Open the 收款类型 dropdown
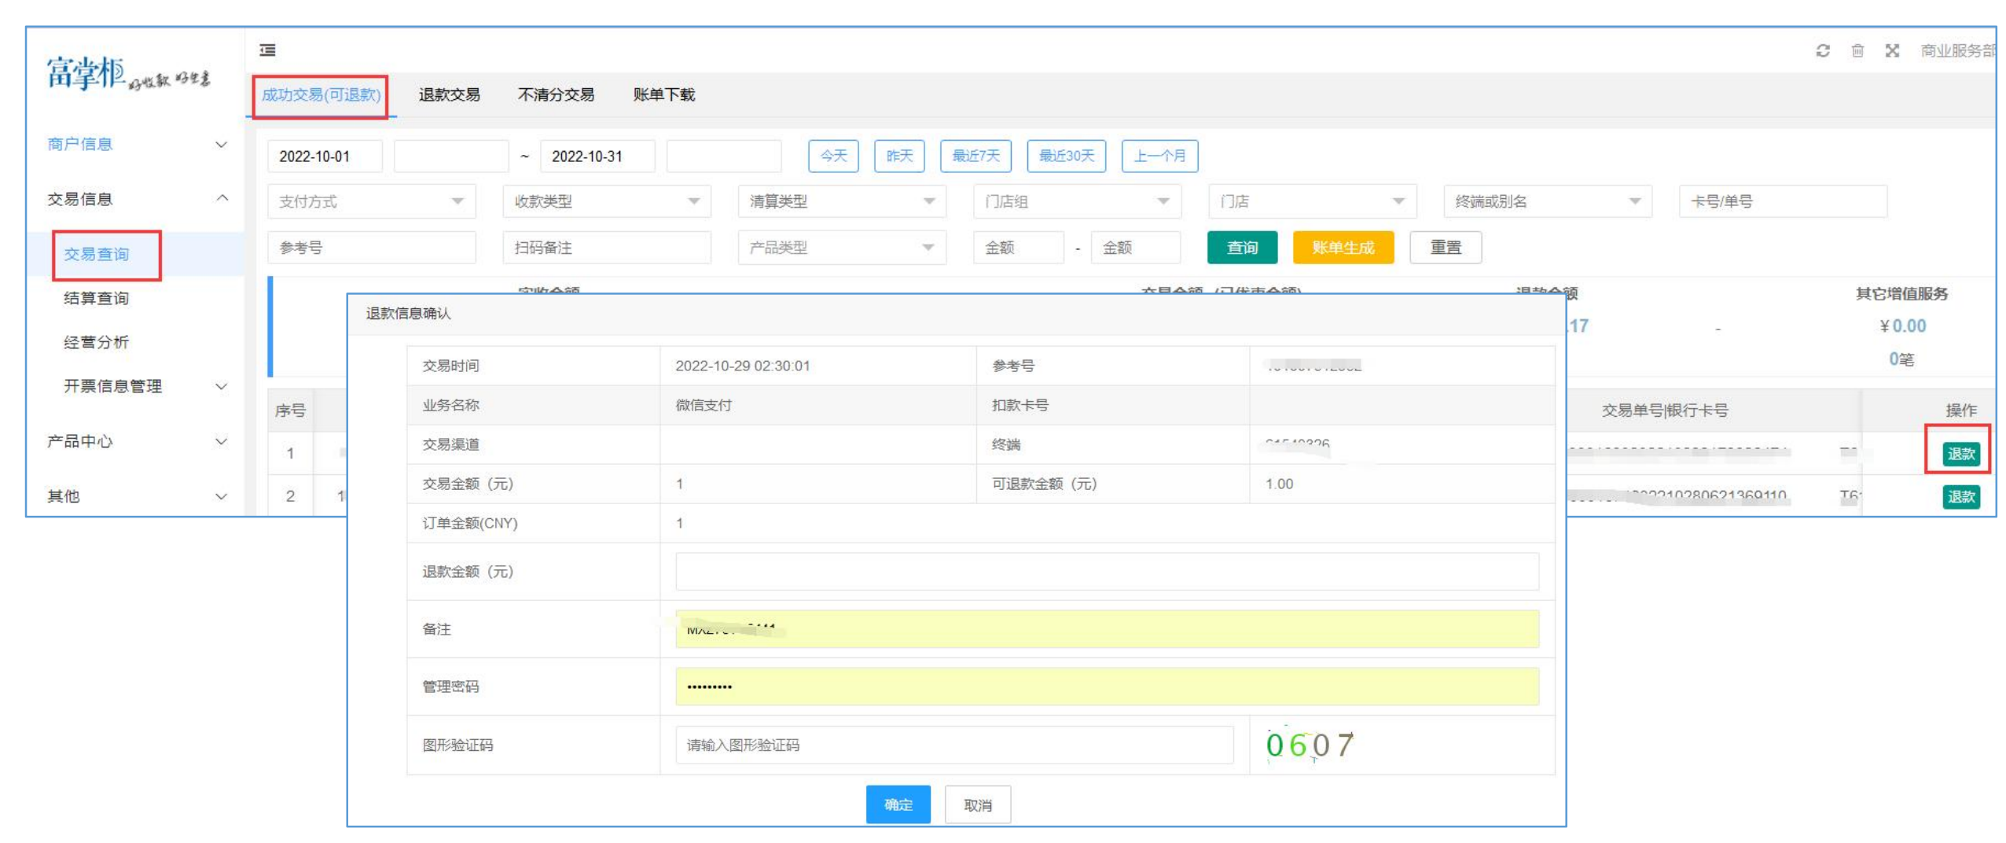The width and height of the screenshot is (2006, 843). pyautogui.click(x=607, y=201)
